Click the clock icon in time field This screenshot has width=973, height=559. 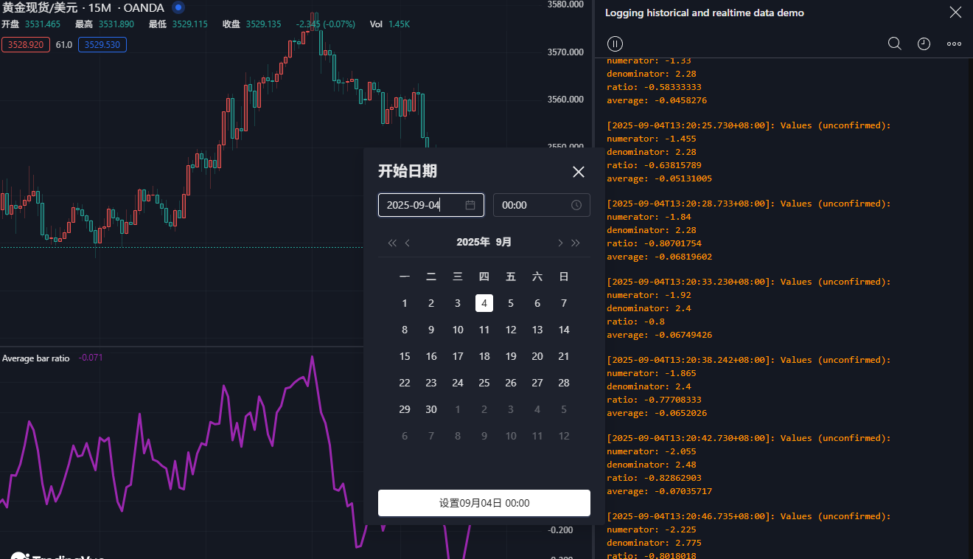[576, 205]
